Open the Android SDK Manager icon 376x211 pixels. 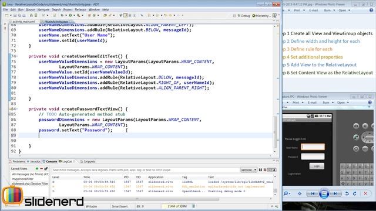tap(31, 16)
